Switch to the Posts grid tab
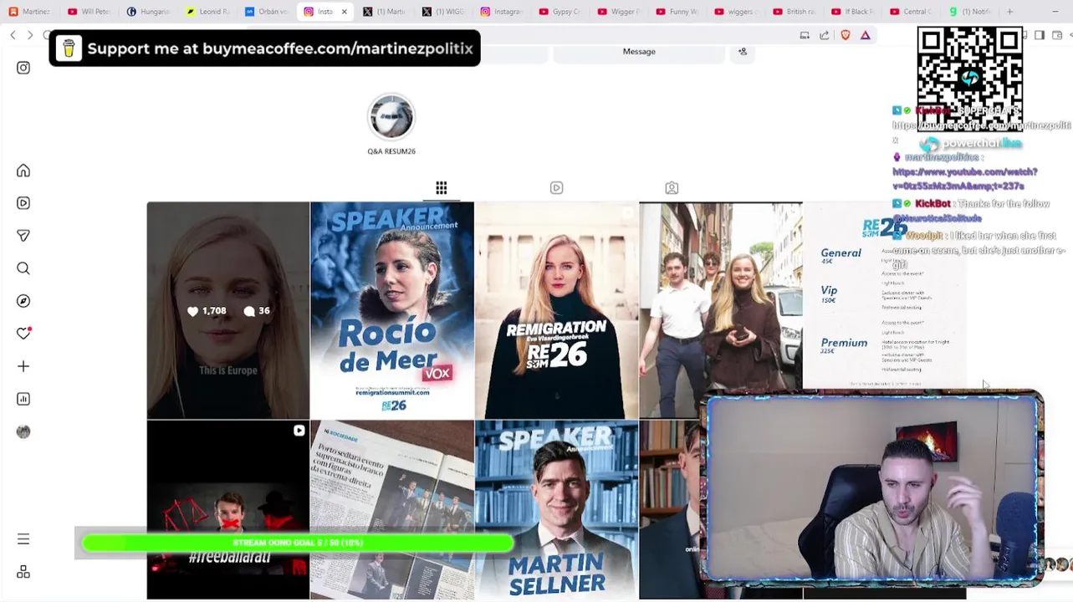The height and width of the screenshot is (602, 1073). click(441, 188)
